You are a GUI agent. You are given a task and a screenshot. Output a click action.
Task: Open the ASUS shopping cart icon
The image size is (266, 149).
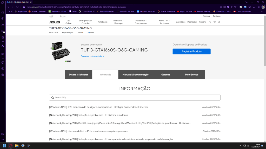tap(214, 22)
